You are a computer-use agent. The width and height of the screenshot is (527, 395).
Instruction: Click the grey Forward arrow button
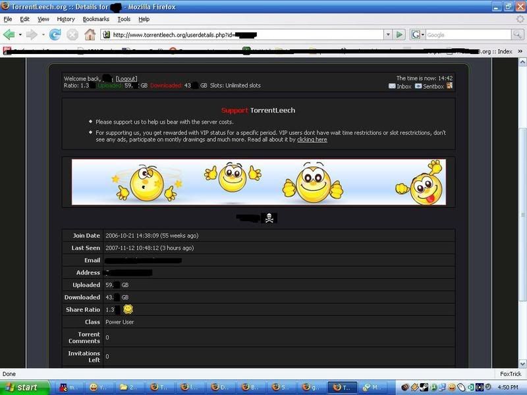(32, 34)
